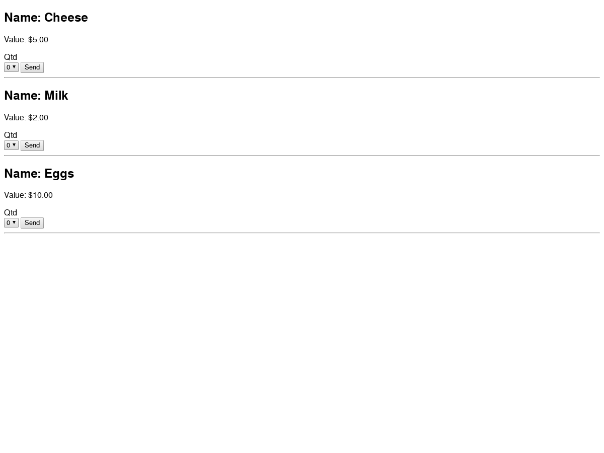This screenshot has height=453, width=604.
Task: Click the 'Value: $5.00' price text
Action: pos(26,40)
